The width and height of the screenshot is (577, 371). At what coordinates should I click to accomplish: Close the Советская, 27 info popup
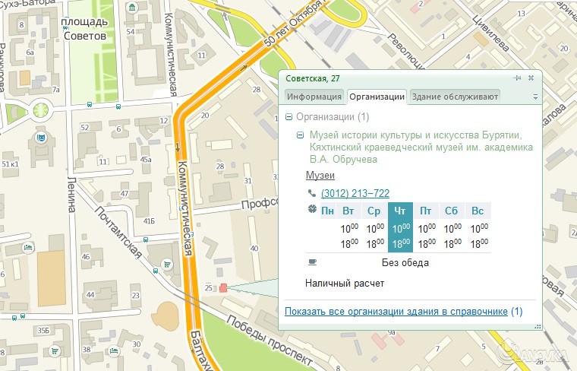coord(531,78)
